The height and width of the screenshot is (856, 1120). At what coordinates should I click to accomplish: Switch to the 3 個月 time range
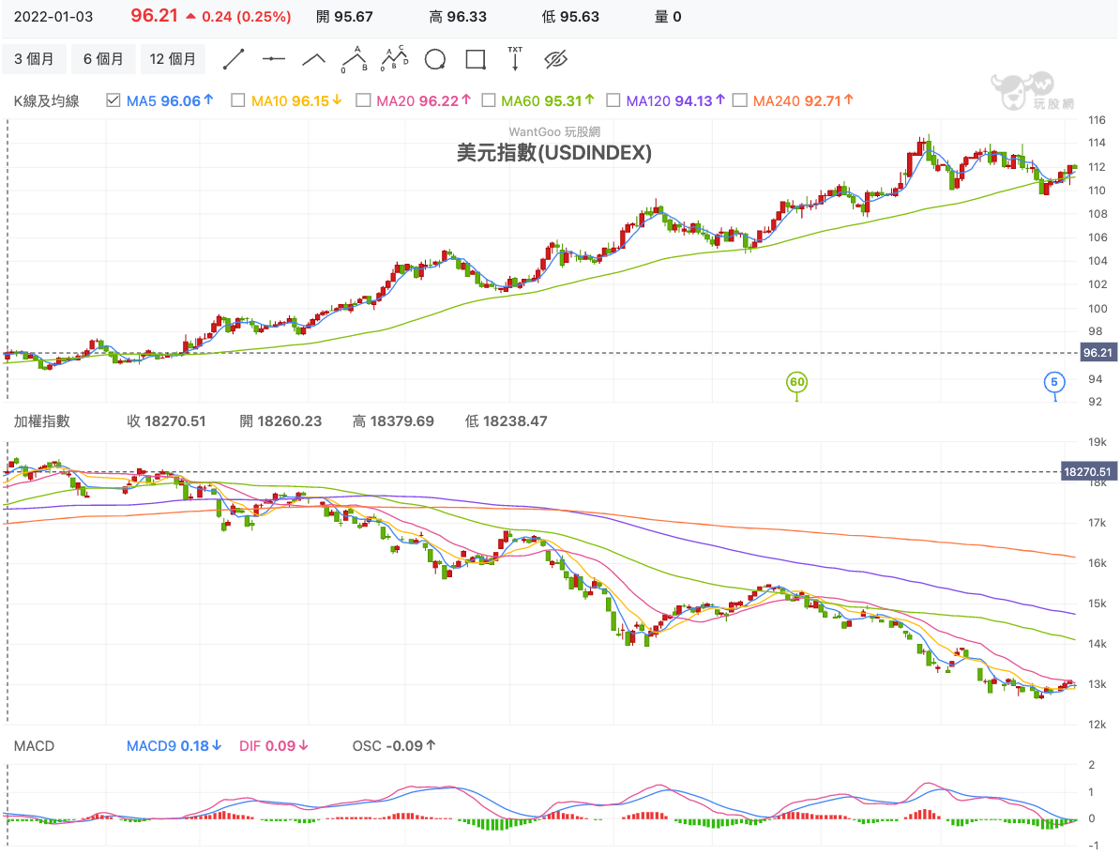coord(35,59)
